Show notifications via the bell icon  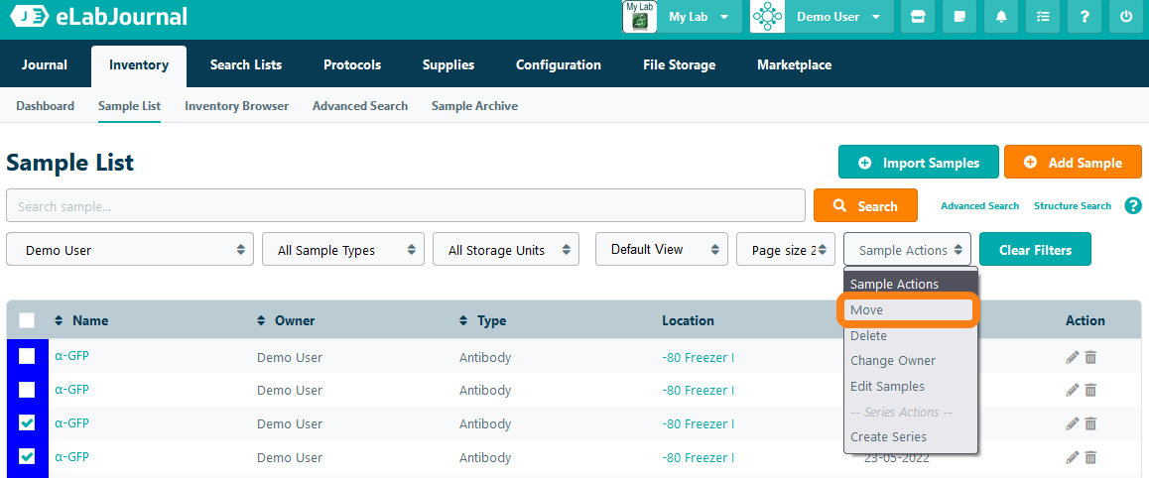tap(1001, 17)
